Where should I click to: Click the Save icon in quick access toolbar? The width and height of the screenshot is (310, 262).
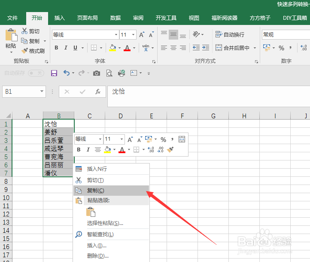click(54, 73)
